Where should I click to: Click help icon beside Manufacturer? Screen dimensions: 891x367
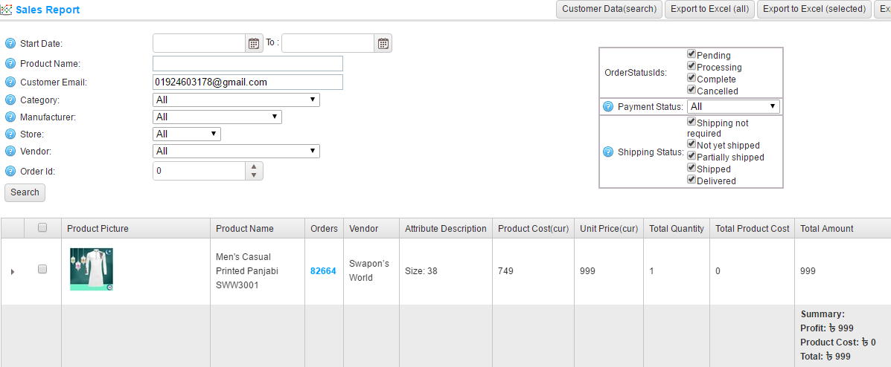(x=10, y=117)
